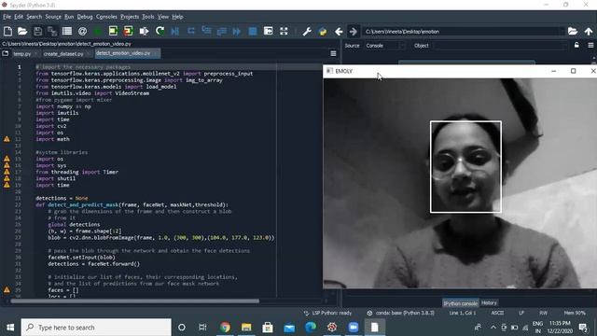The width and height of the screenshot is (597, 336).
Task: Open File Explorer from the taskbar
Action: click(x=246, y=328)
